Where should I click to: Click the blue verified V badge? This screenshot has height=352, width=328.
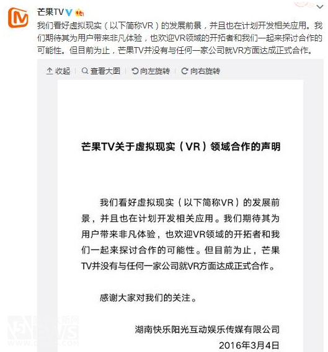click(69, 12)
